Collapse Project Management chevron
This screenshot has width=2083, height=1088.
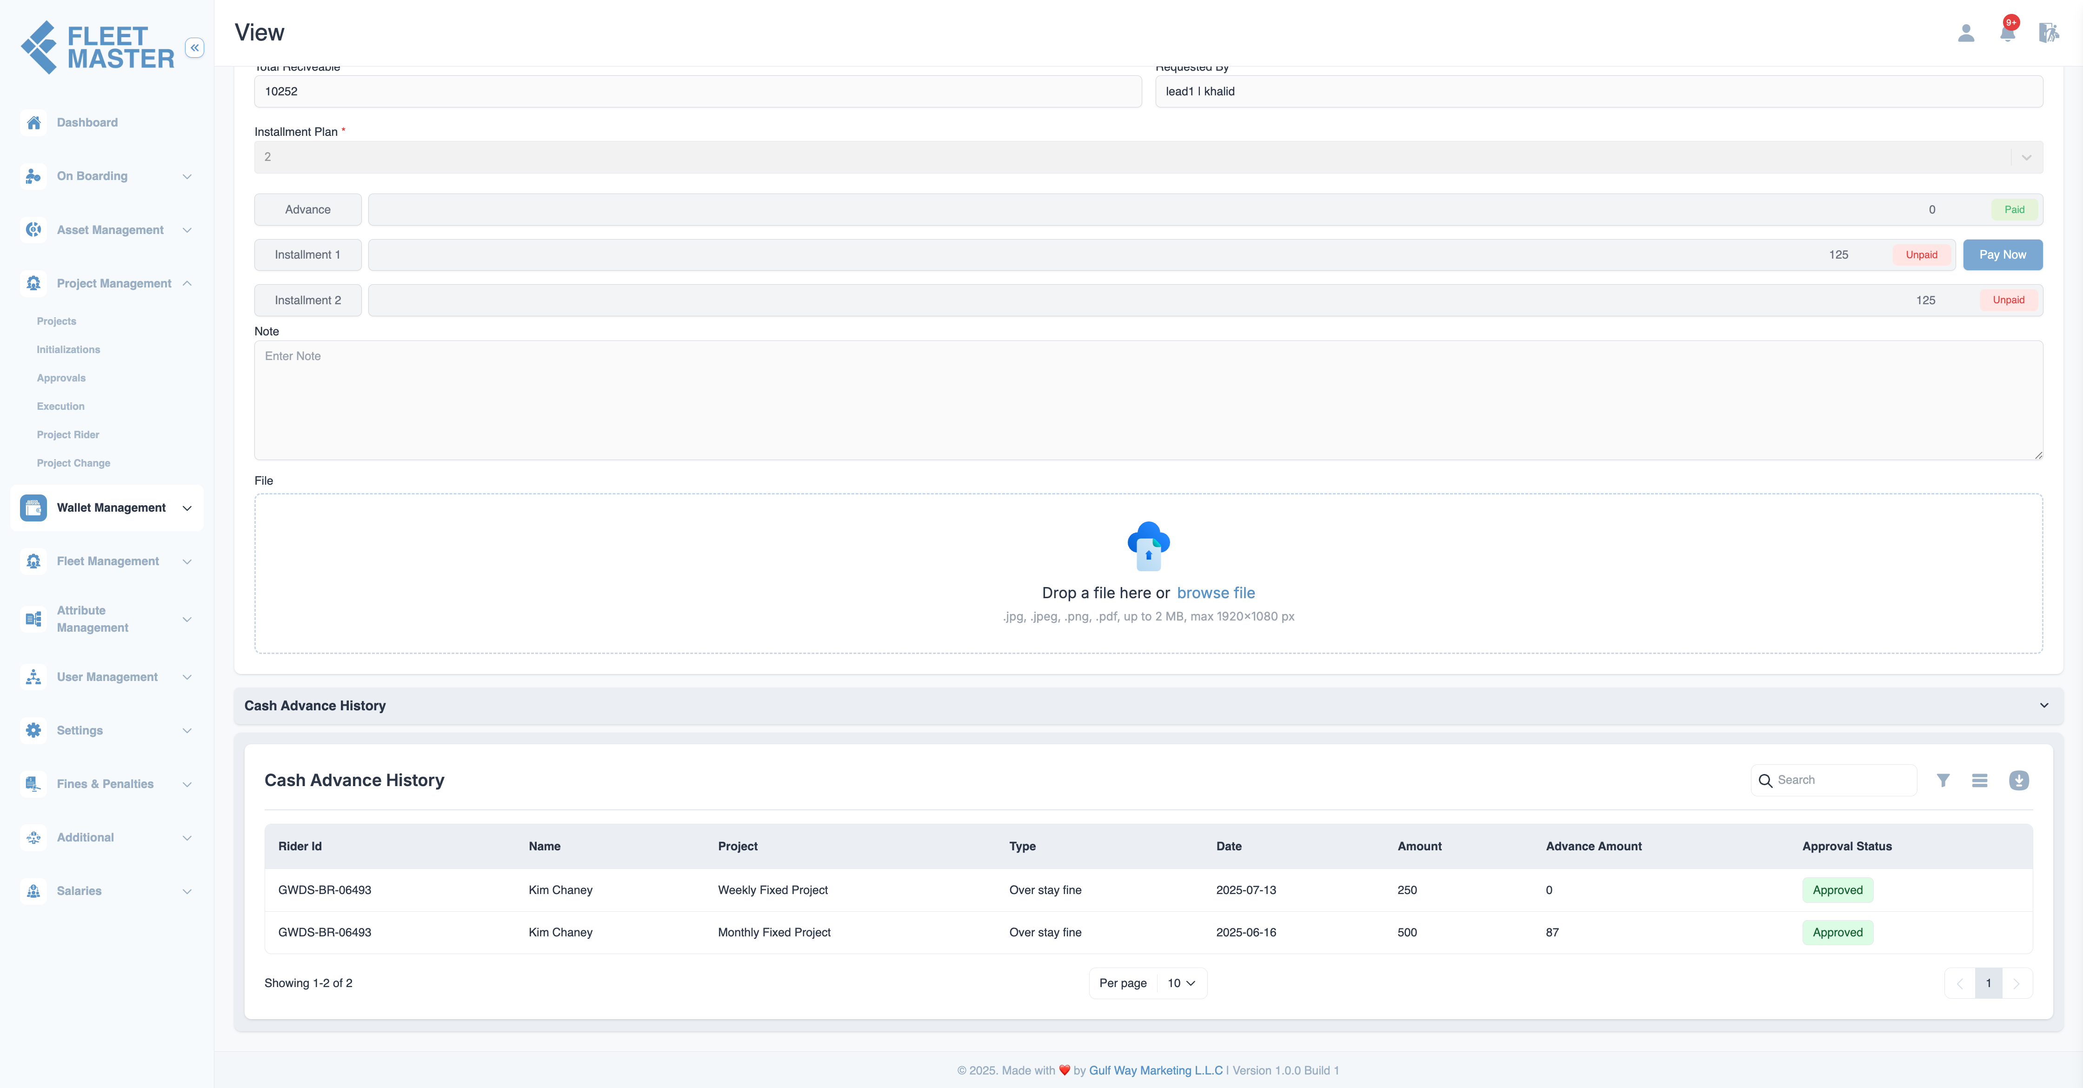coord(187,283)
